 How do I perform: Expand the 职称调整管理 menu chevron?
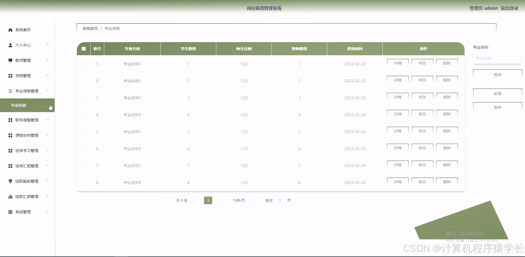tap(48, 120)
